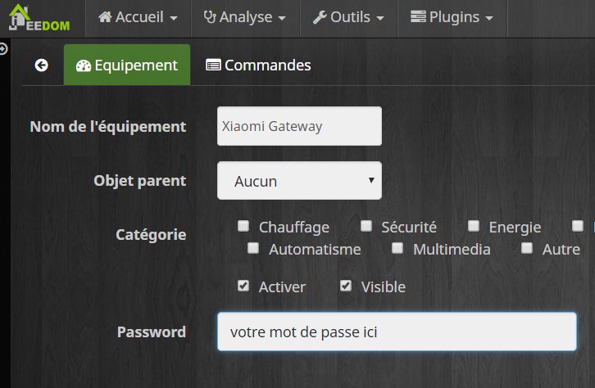
Task: Click the Nom de l'équipement field
Action: coord(299,126)
